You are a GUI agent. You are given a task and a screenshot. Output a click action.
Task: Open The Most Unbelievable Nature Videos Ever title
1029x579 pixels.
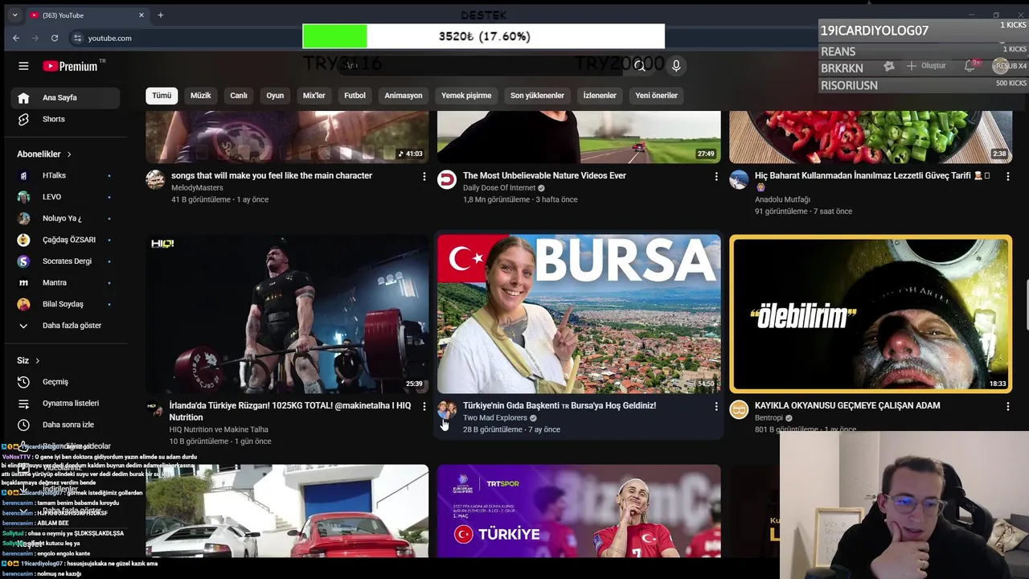pyautogui.click(x=544, y=175)
